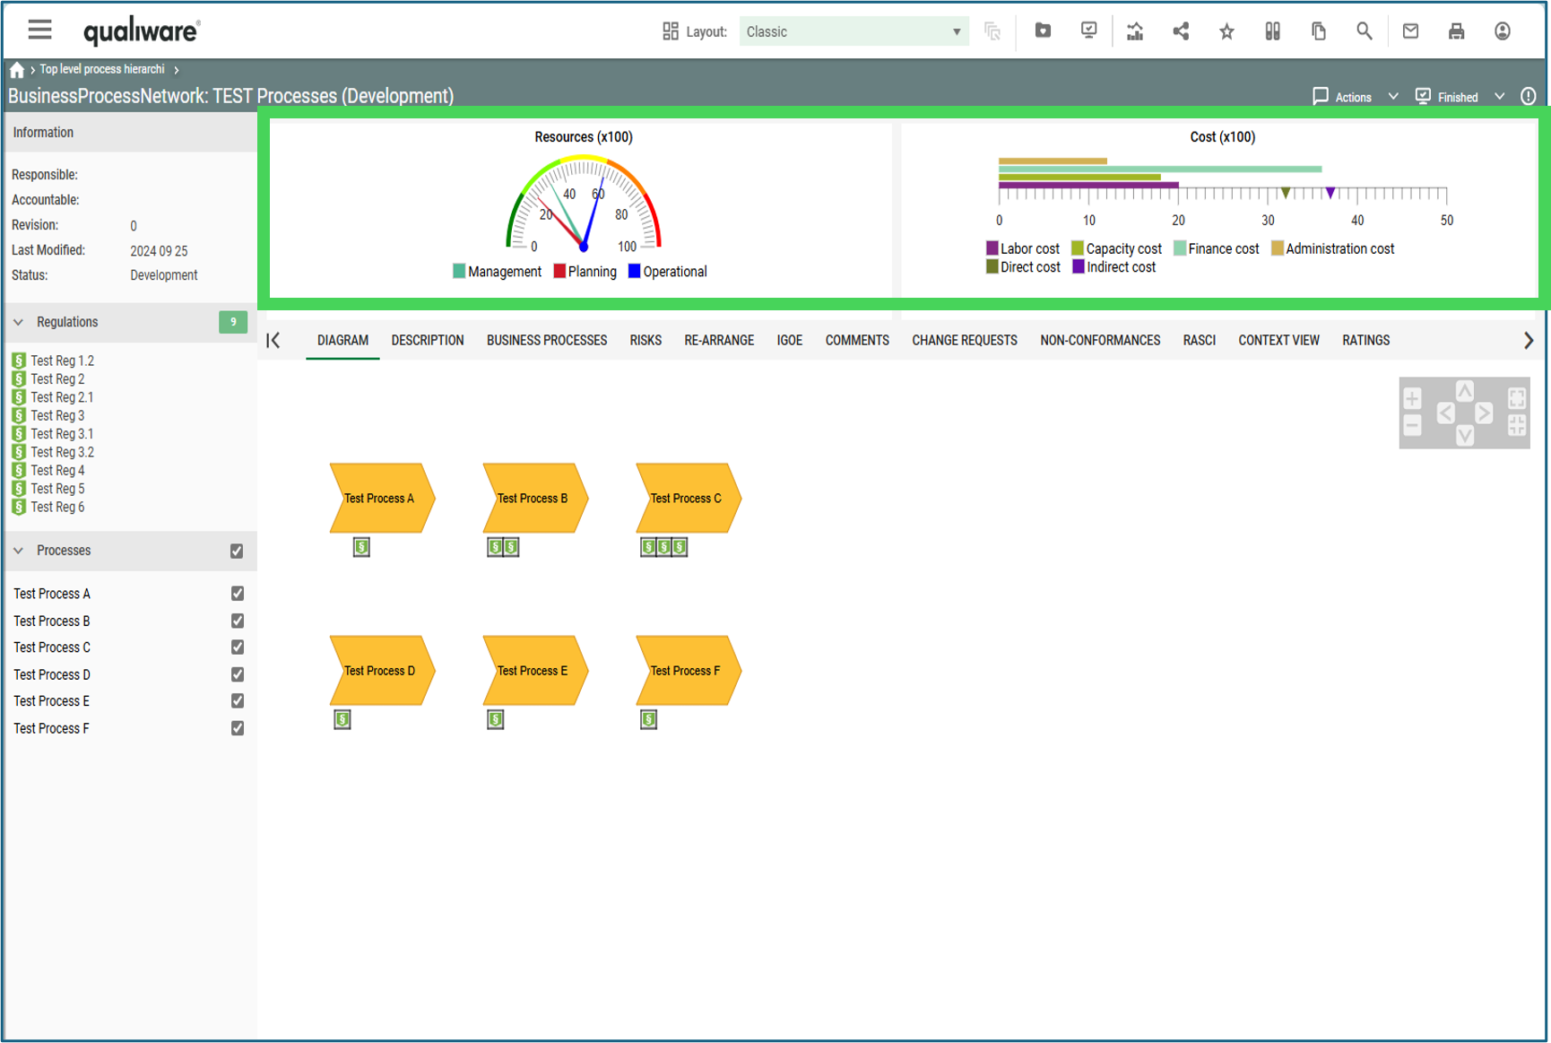Open Test Reg 6 regulation link
The height and width of the screenshot is (1043, 1551).
[x=57, y=507]
